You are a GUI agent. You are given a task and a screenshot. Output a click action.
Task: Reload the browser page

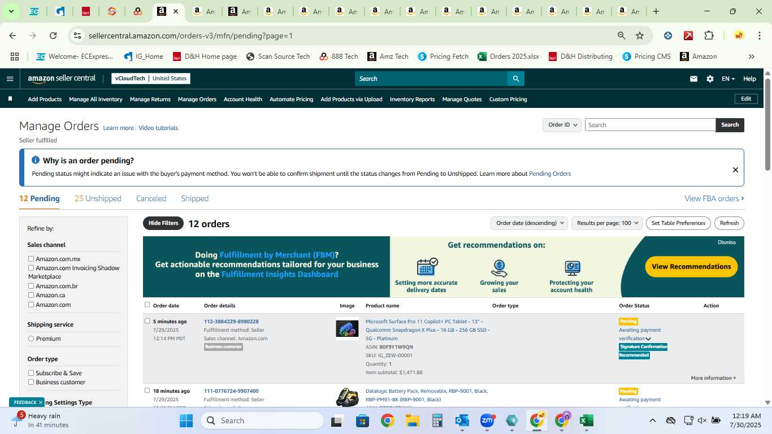click(53, 36)
